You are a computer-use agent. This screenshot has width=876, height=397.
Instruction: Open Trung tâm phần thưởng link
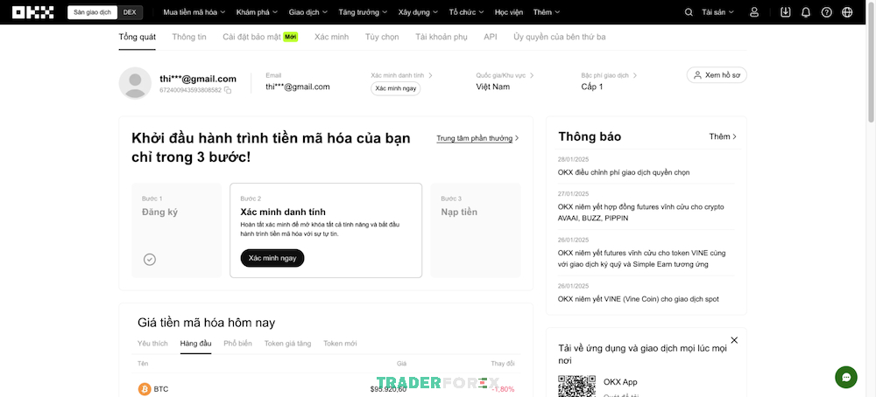(x=477, y=138)
